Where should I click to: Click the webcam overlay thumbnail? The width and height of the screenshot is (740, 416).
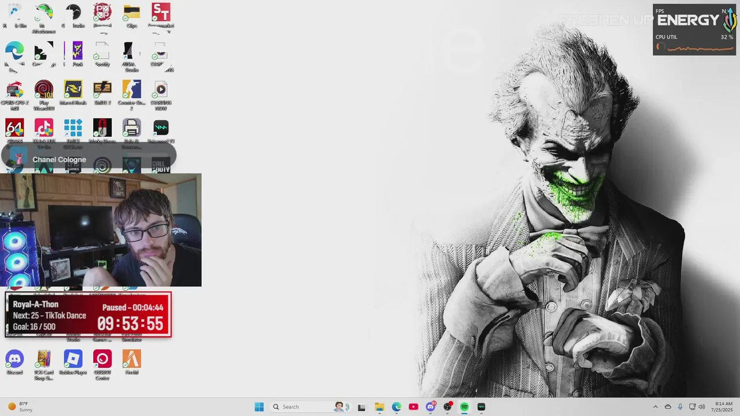pos(101,230)
